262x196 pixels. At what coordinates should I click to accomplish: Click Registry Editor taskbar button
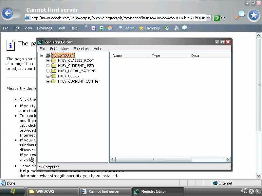point(158,191)
